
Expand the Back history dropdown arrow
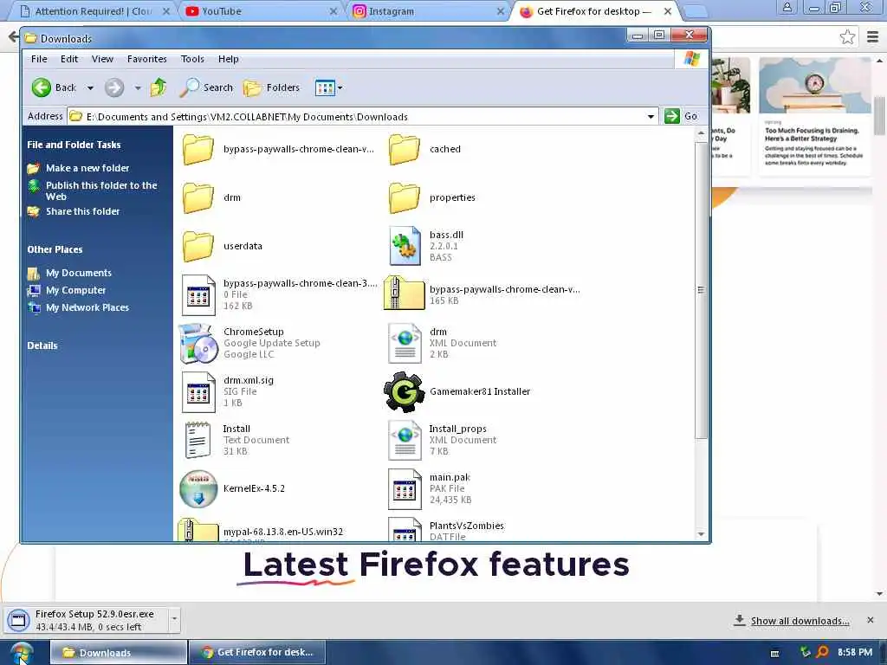[x=90, y=87]
